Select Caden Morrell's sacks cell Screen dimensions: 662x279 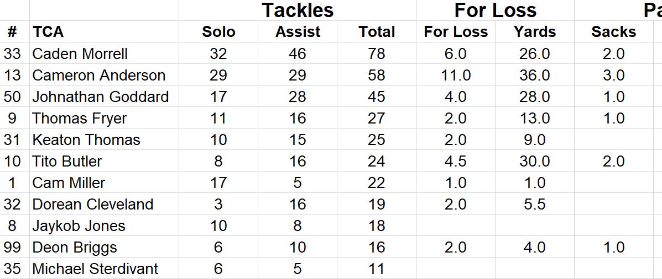tap(613, 53)
